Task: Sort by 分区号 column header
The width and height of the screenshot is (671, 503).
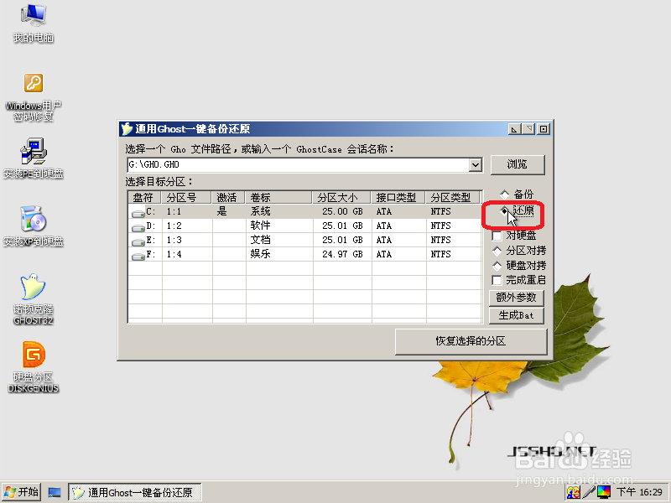Action: 186,197
